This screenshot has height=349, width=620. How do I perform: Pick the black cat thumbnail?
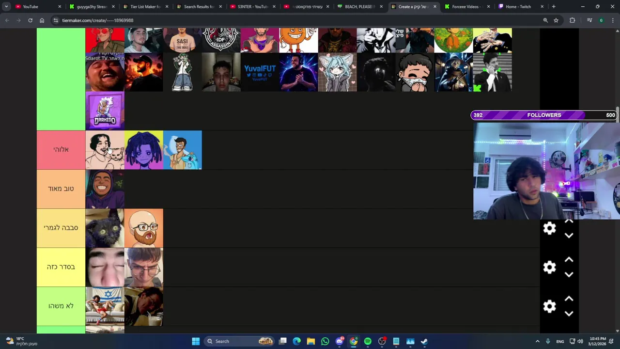click(x=105, y=228)
